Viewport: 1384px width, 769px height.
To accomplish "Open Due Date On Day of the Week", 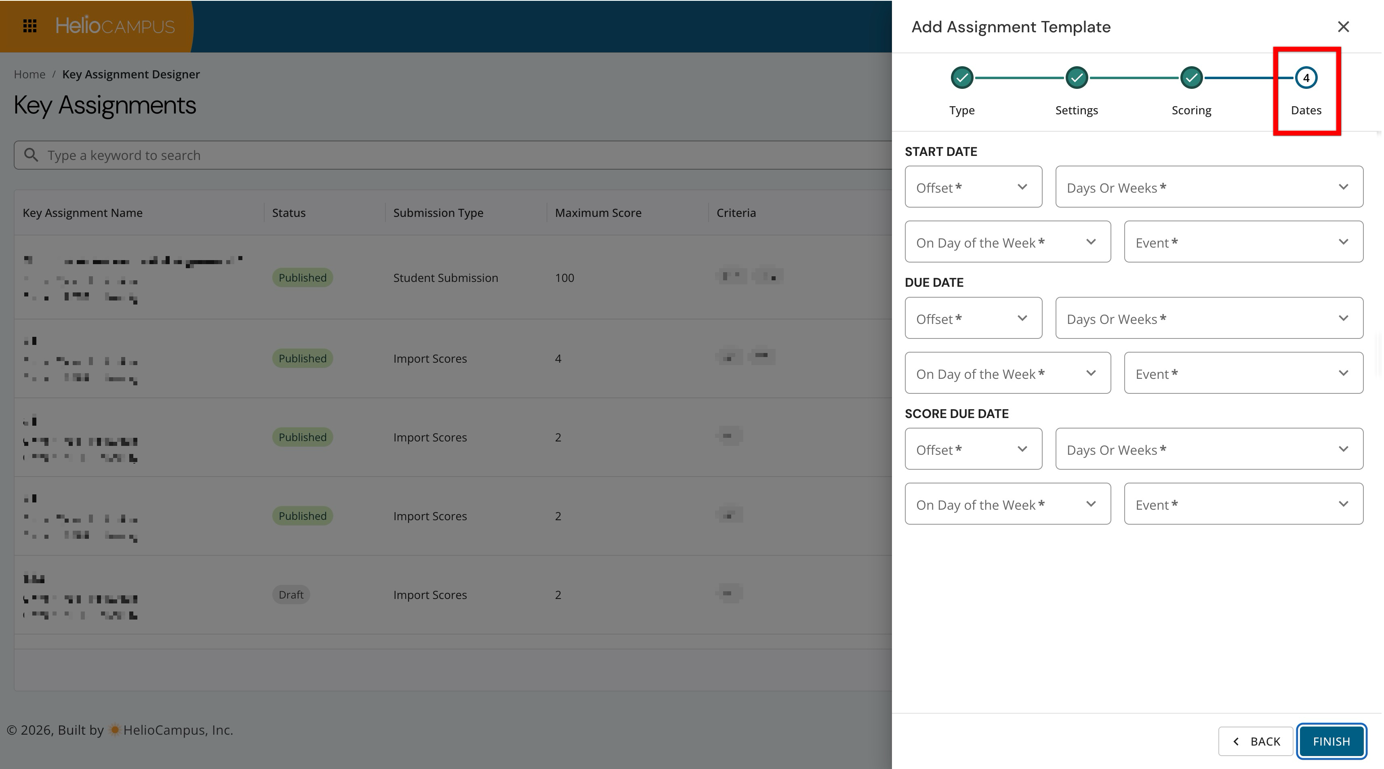I will pyautogui.click(x=1008, y=373).
